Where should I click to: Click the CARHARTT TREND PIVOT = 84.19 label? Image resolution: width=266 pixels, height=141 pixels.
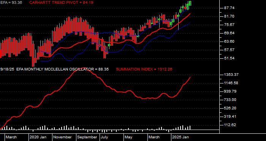coord(61,3)
